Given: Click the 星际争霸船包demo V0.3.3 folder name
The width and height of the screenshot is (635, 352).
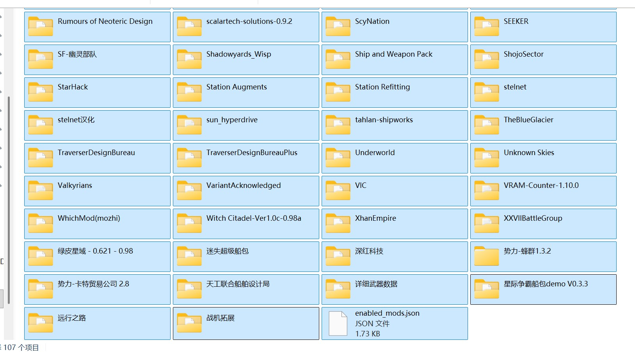Looking at the screenshot, I should tap(546, 284).
